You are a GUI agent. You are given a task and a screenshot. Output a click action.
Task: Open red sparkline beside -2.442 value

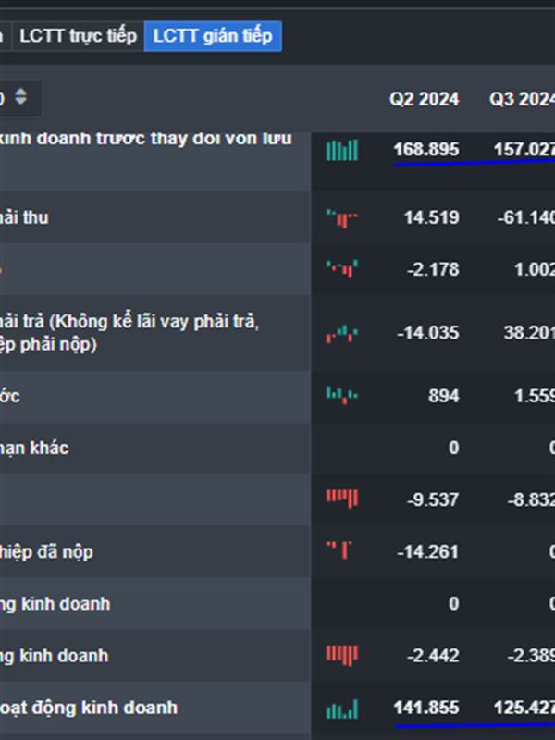click(342, 655)
